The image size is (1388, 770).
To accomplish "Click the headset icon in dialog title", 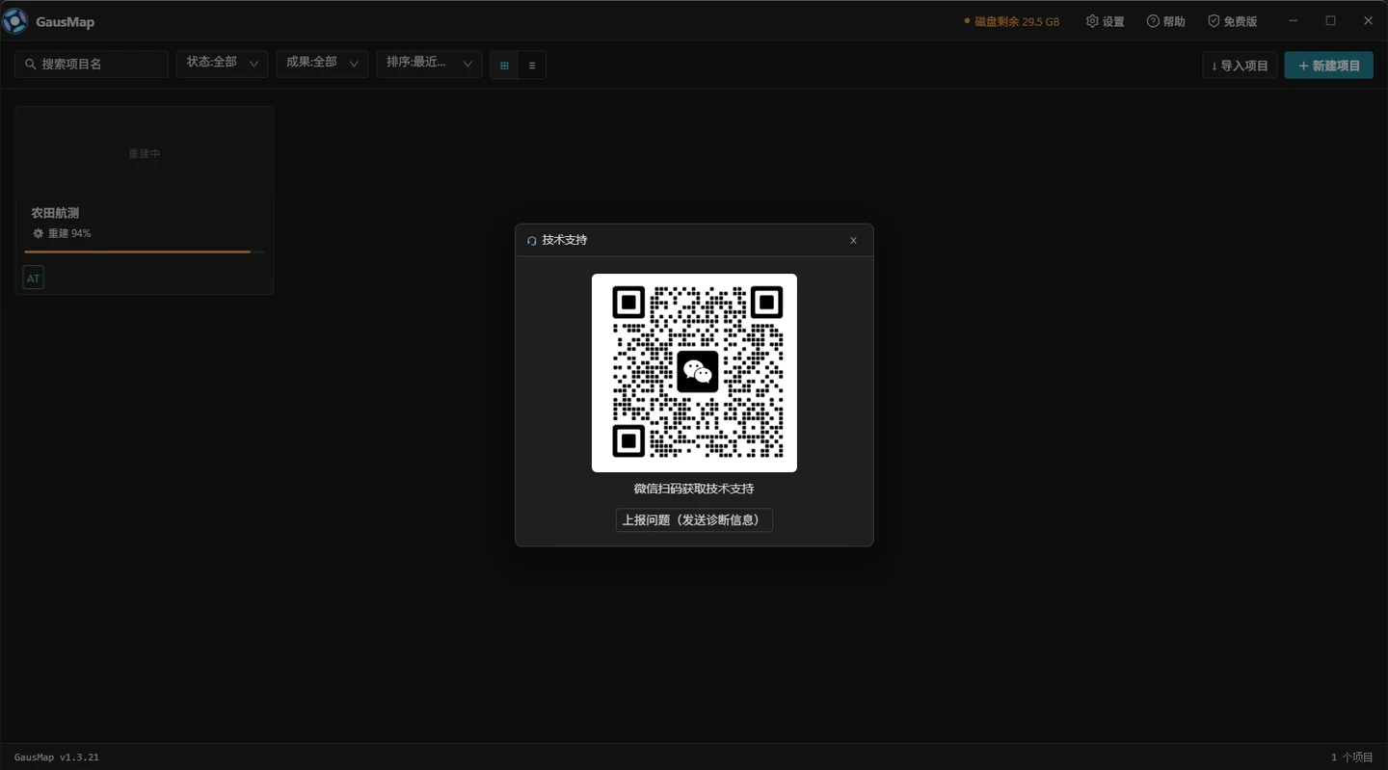I will tap(532, 241).
